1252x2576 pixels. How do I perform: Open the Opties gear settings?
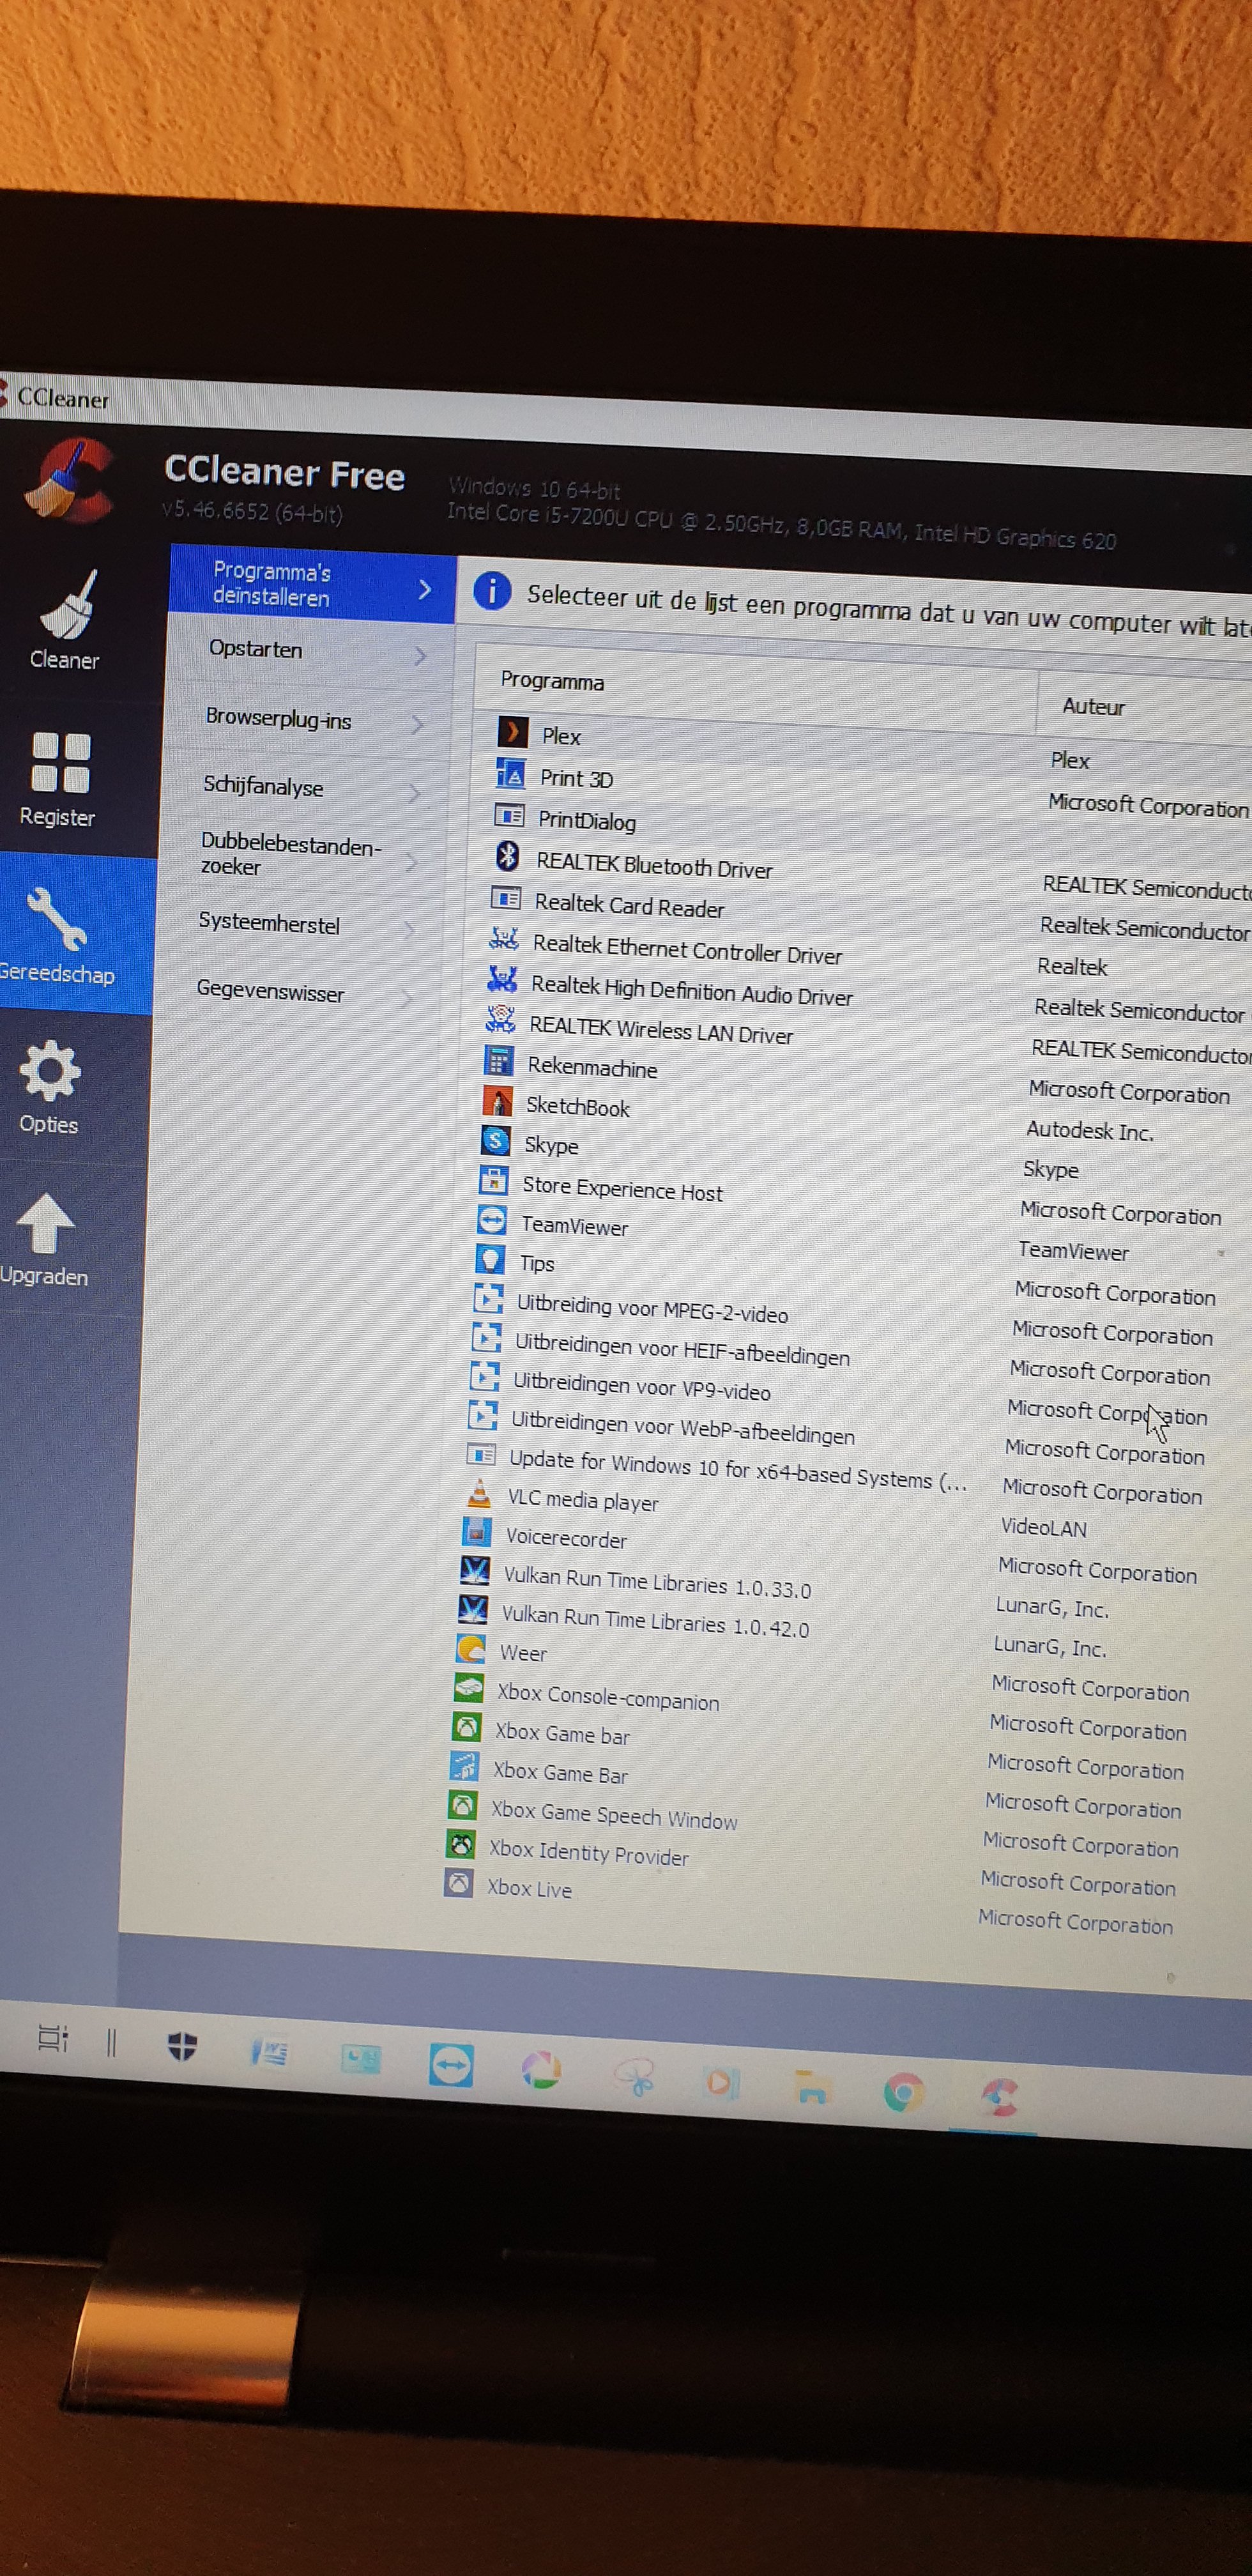(49, 1087)
